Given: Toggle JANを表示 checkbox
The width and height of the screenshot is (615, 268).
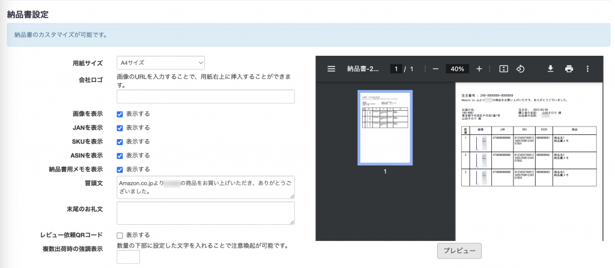Looking at the screenshot, I should point(120,128).
